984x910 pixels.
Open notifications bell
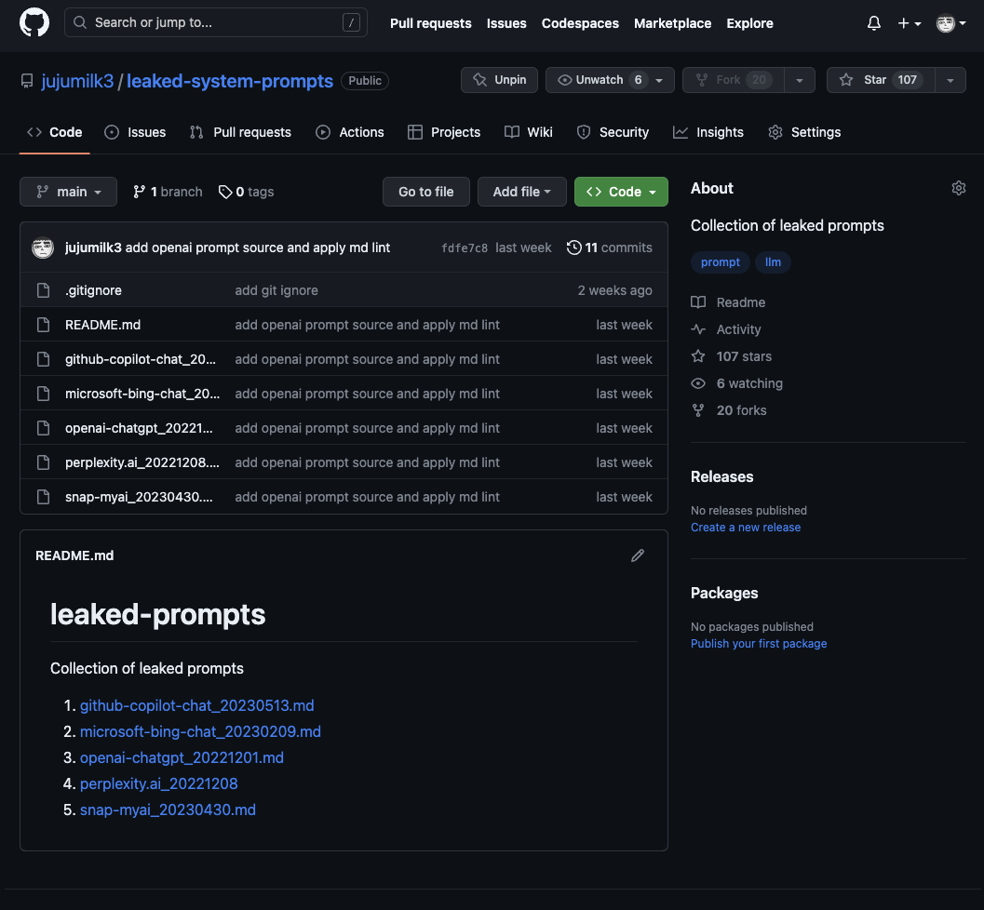point(873,23)
